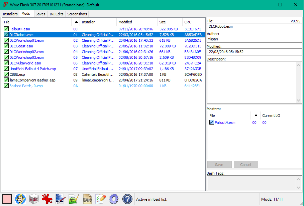Sort Masters by Current LO header
304x206 pixels.
(x=281, y=116)
